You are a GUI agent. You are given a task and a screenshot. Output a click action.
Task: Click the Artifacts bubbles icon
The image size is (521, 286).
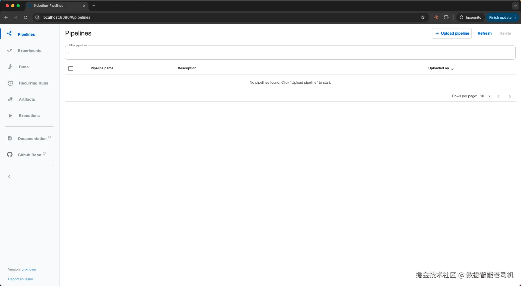[x=10, y=99]
